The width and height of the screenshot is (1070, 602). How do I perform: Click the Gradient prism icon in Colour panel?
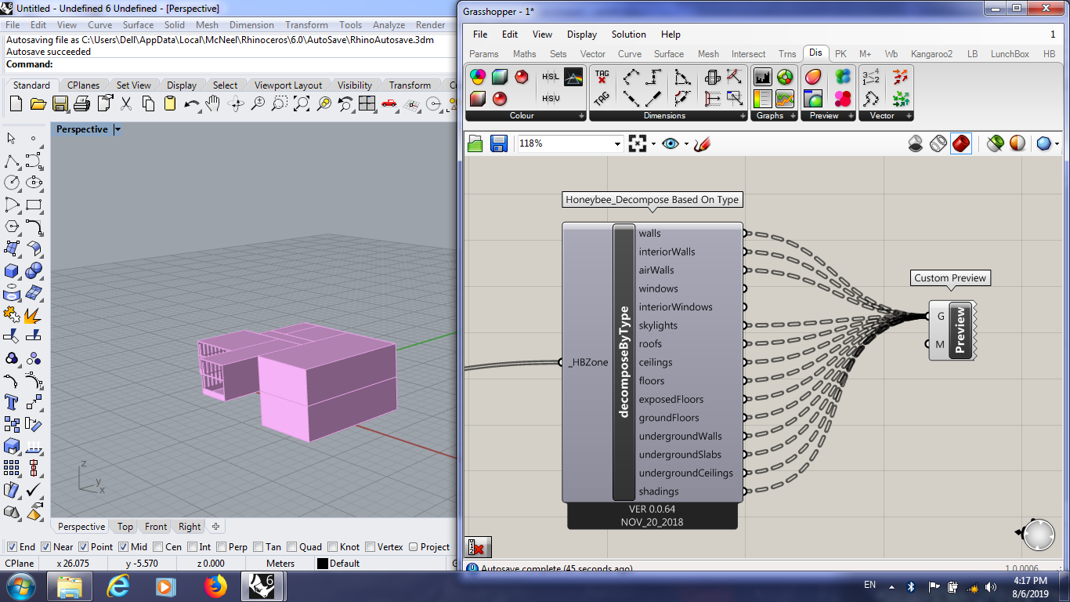pyautogui.click(x=573, y=77)
